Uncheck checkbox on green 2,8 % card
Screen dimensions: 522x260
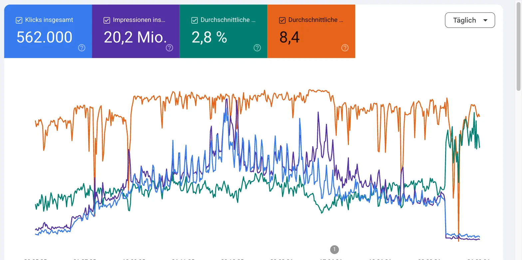click(194, 20)
